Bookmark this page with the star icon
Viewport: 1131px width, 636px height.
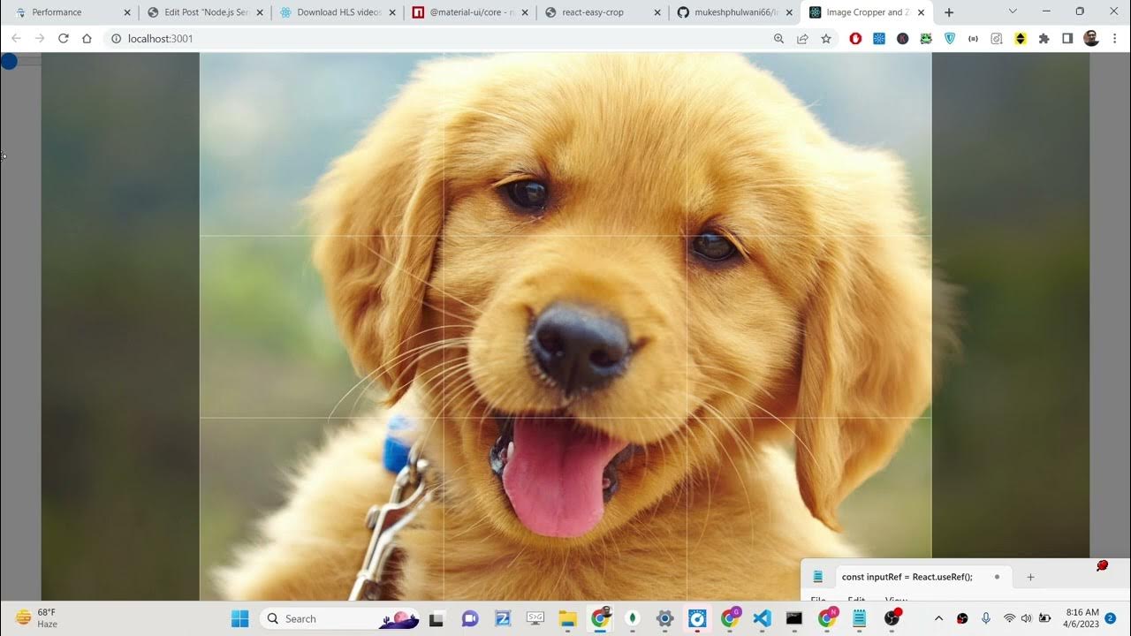point(826,39)
